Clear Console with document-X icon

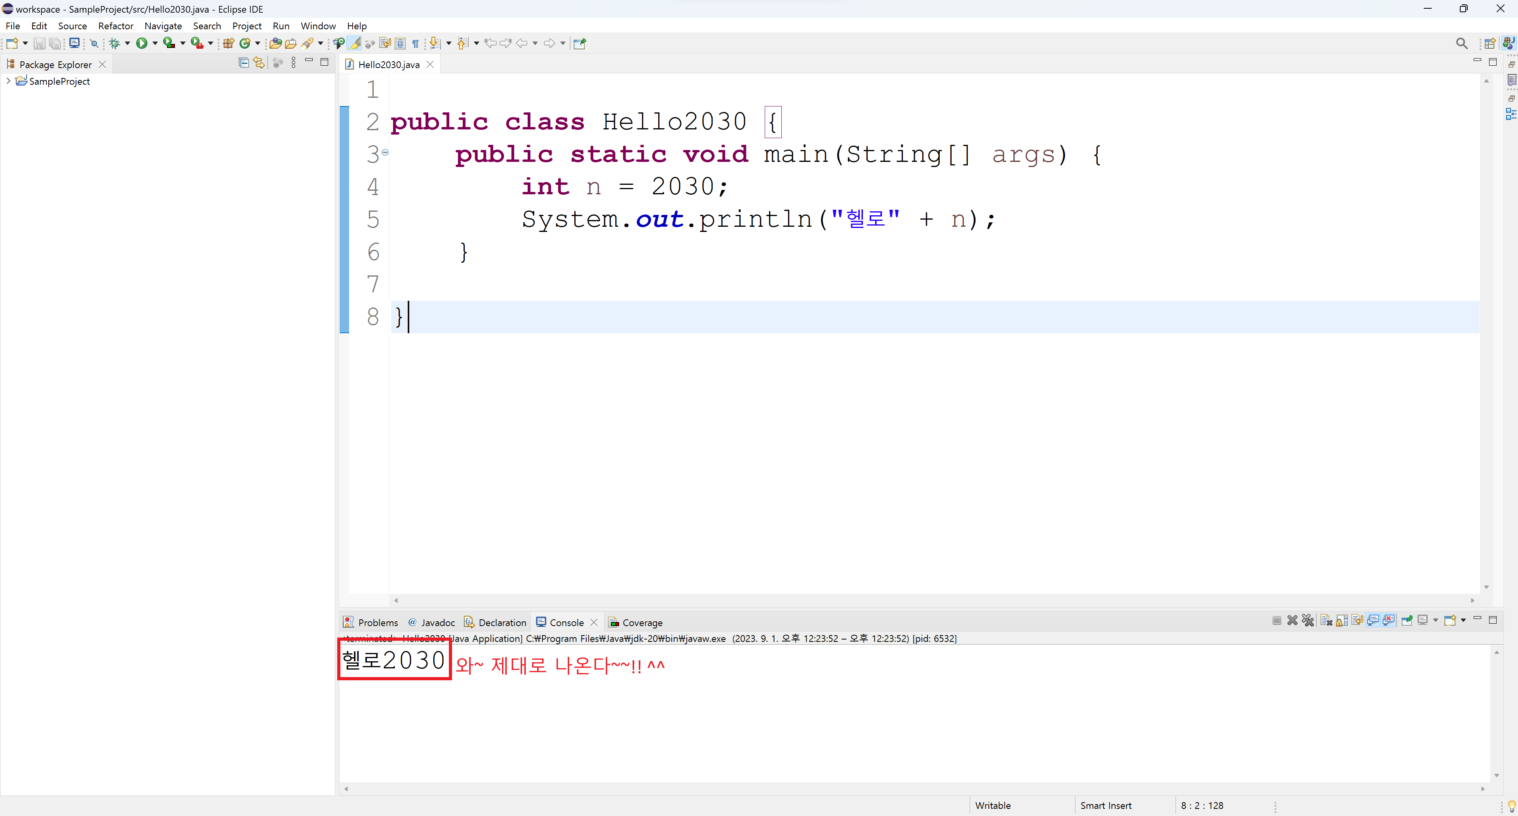click(1326, 620)
